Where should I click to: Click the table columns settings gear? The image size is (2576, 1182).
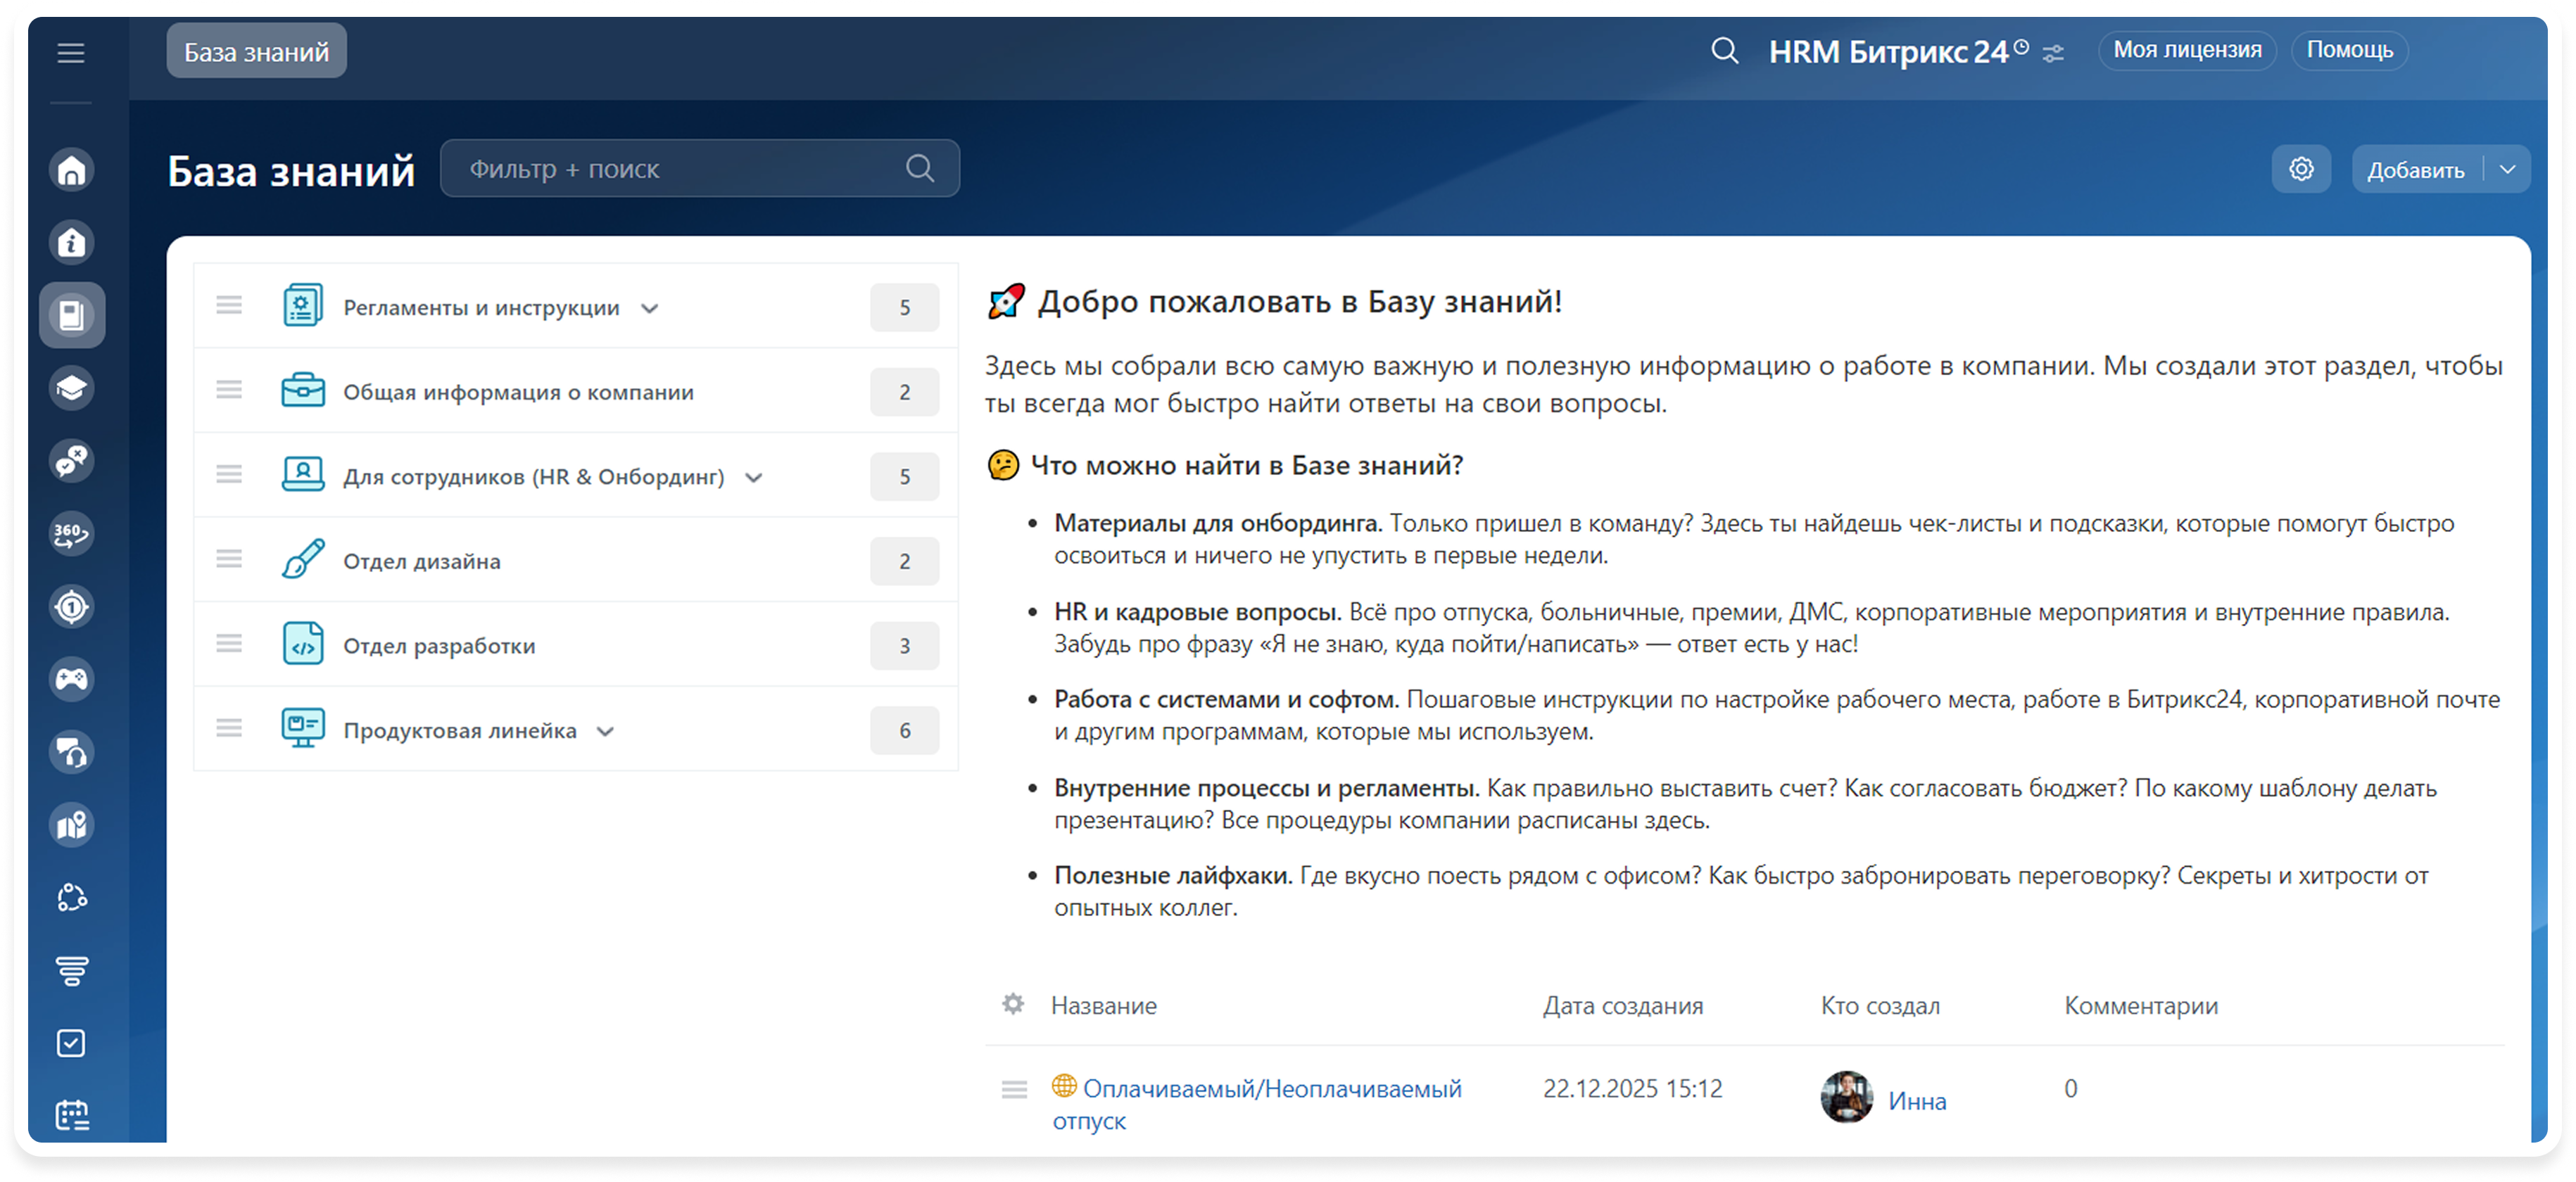[1013, 1004]
